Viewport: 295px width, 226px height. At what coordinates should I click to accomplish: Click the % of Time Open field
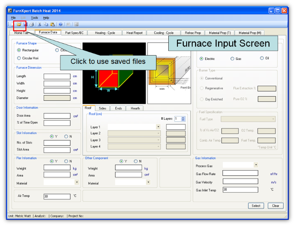(x=57, y=123)
